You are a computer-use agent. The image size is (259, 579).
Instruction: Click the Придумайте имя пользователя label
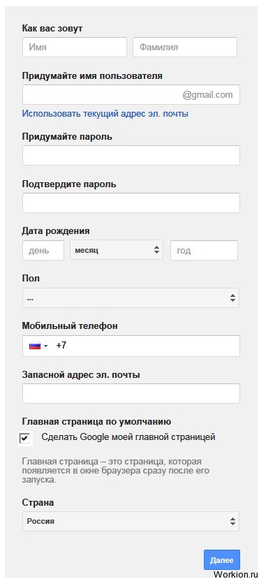pos(92,76)
